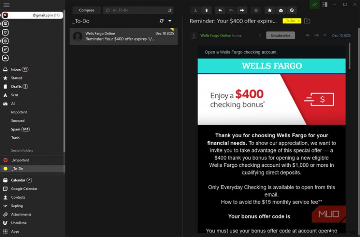This screenshot has width=360, height=237.
Task: Open the Wells Fargo Online message in list
Action: [123, 36]
